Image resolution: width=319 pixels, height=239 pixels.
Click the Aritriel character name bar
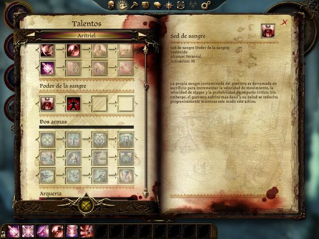click(86, 35)
